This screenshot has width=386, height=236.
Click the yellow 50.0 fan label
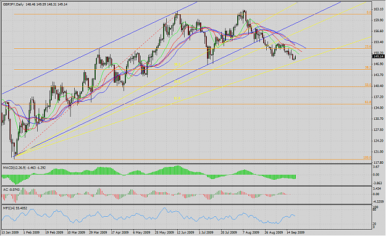tap(177, 82)
